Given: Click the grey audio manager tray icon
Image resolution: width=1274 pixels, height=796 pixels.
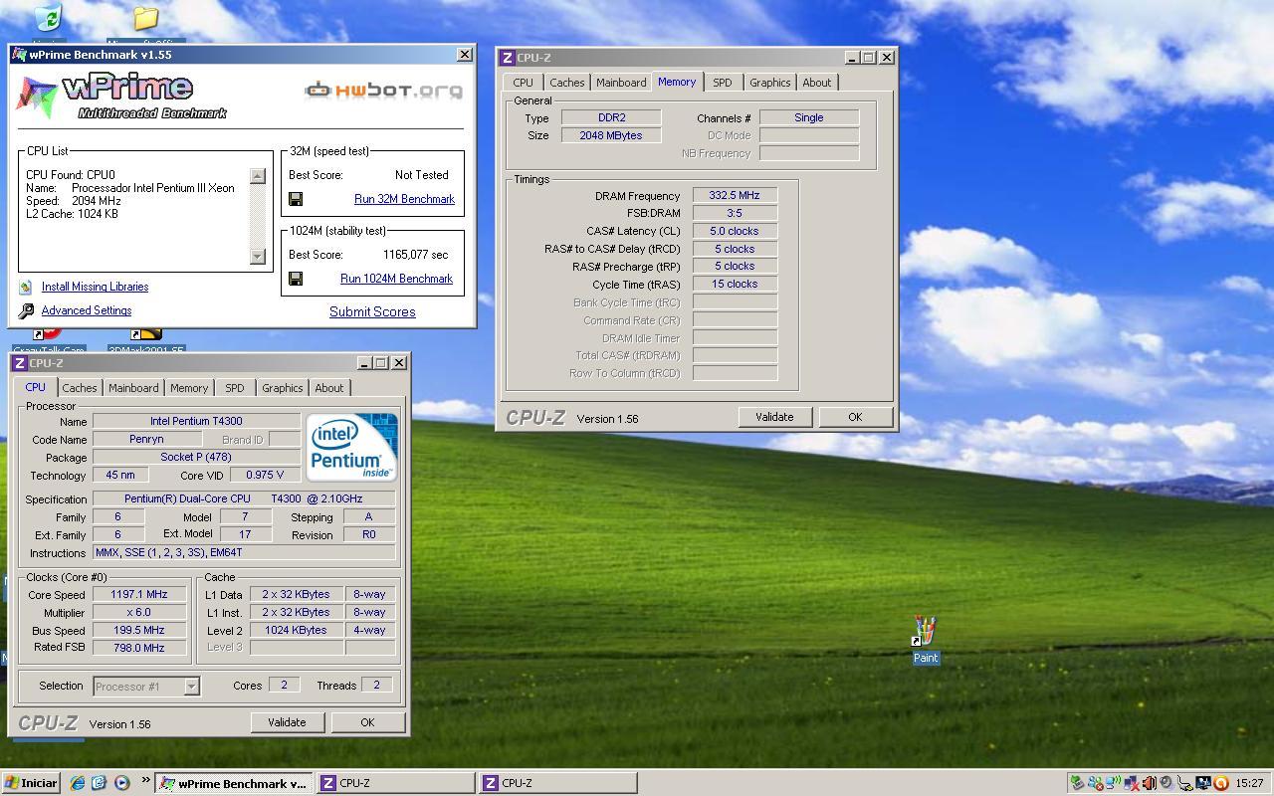Looking at the screenshot, I should 1167,783.
